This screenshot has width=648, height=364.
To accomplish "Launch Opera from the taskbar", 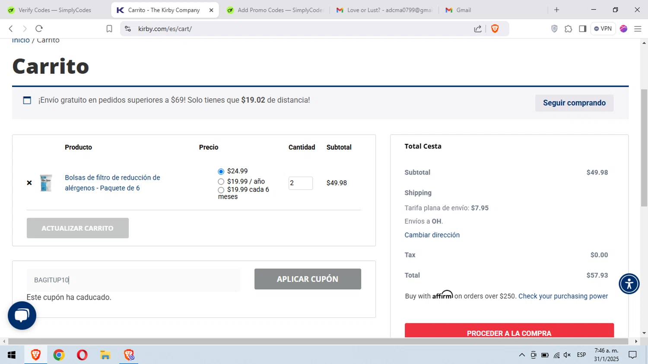I will (82, 355).
